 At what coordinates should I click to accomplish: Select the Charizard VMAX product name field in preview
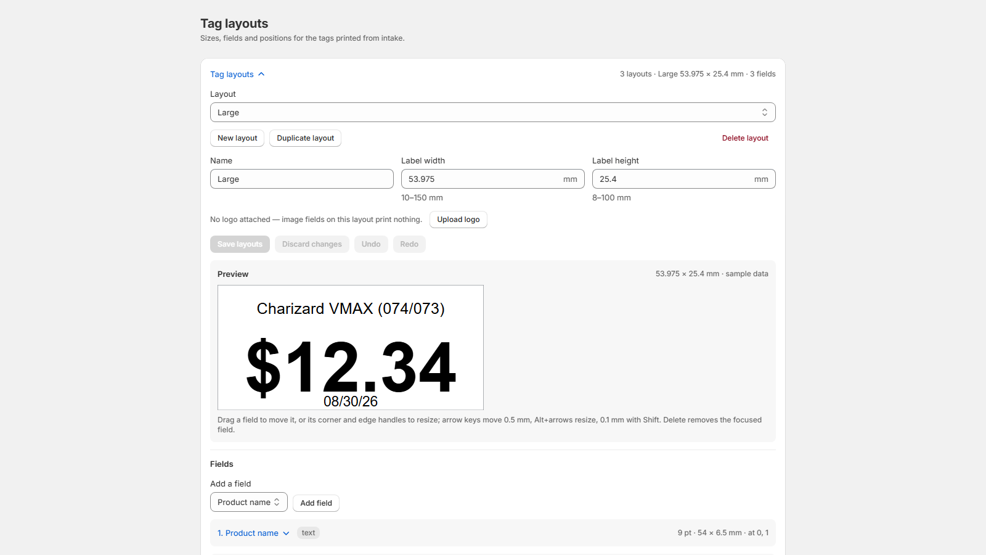[x=351, y=308]
